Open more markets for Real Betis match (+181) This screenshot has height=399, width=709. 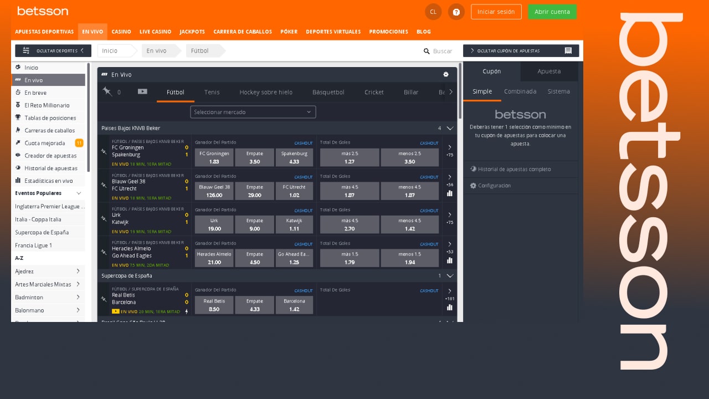[450, 294]
